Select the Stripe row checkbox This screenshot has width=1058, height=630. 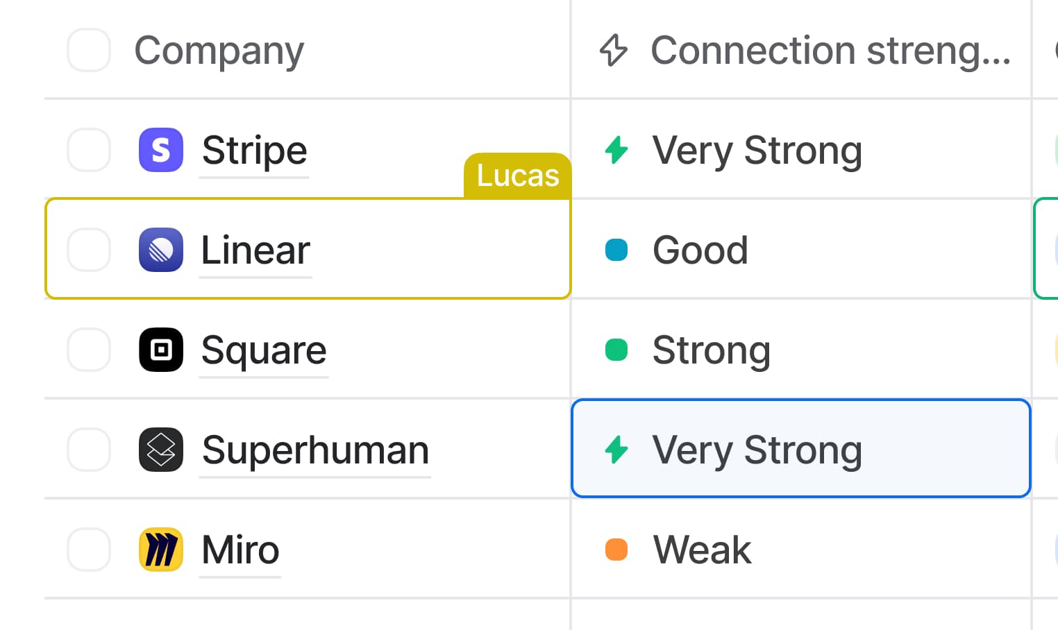tap(89, 150)
